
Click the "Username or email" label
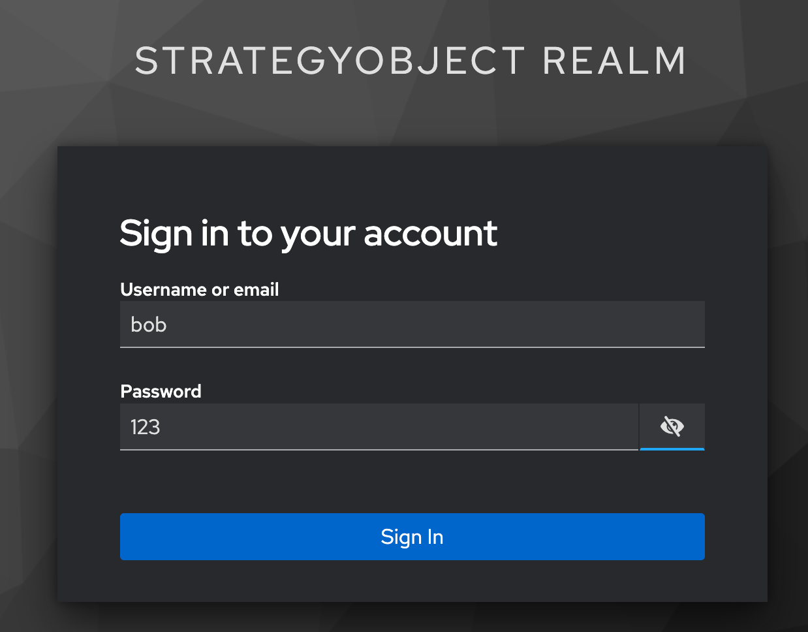point(199,289)
